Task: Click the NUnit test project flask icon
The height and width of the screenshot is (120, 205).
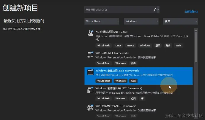Action: click(90, 33)
